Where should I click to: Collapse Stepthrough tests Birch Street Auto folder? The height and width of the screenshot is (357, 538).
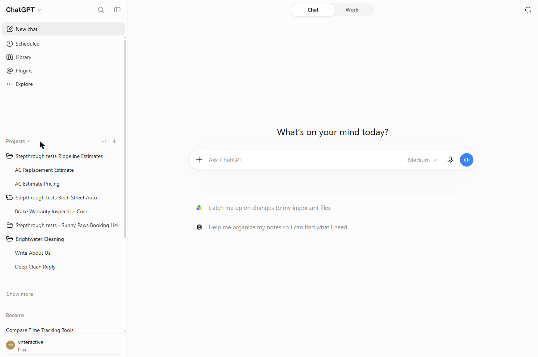click(x=10, y=198)
